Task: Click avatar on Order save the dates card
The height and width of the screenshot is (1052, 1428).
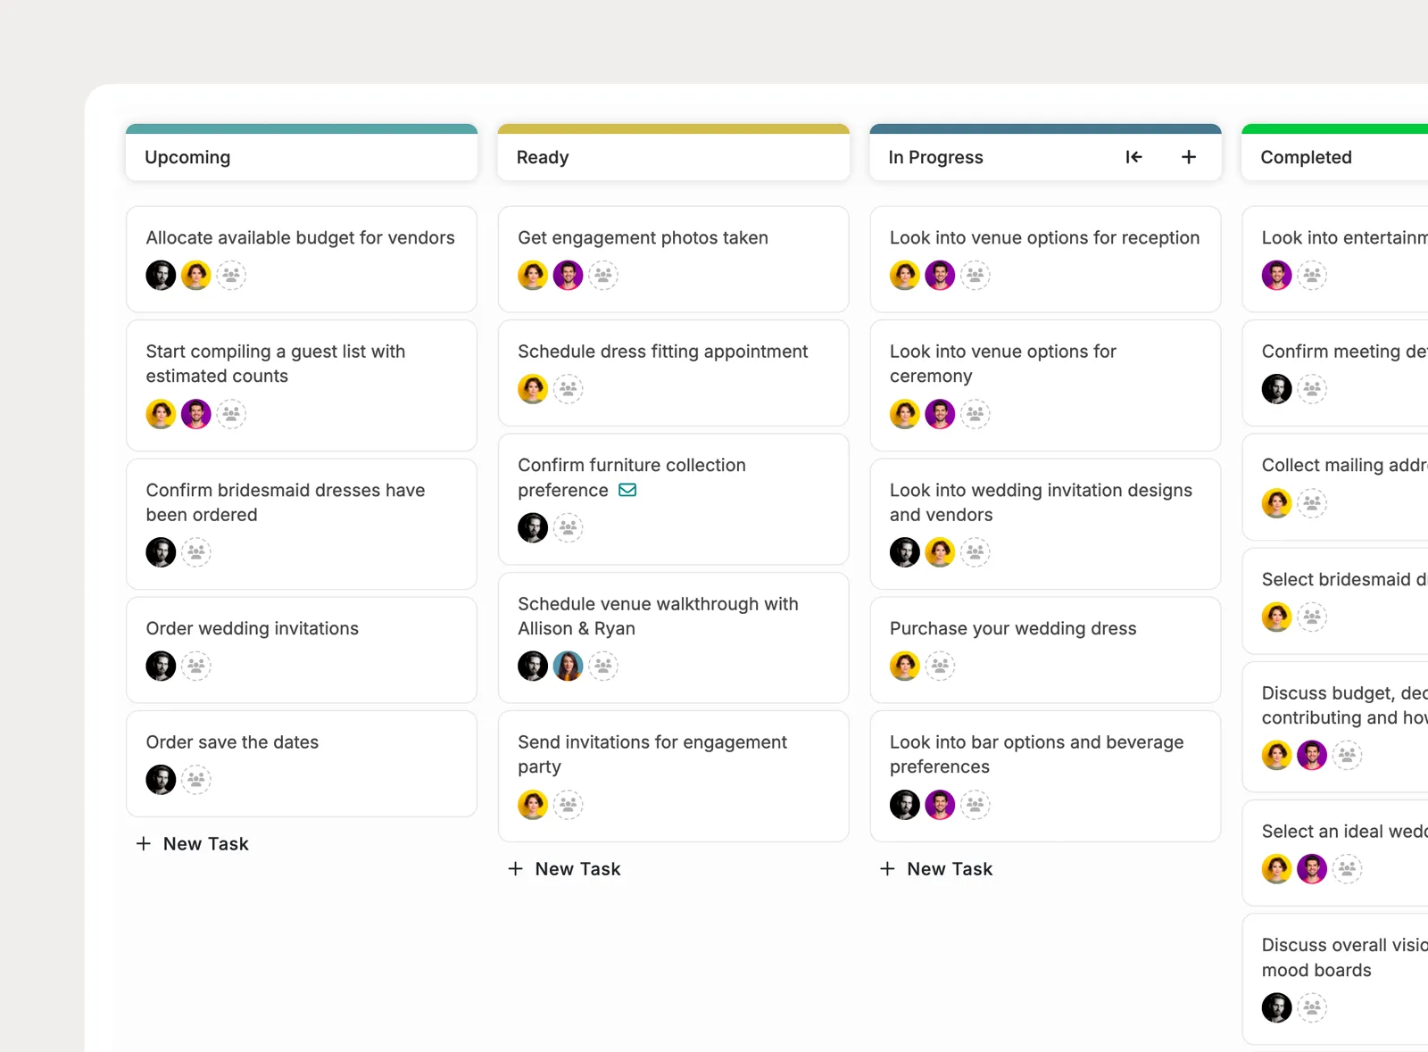Action: point(161,780)
